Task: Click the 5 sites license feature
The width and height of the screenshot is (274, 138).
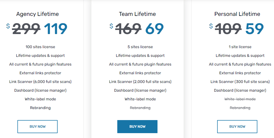Action: pos(140,47)
